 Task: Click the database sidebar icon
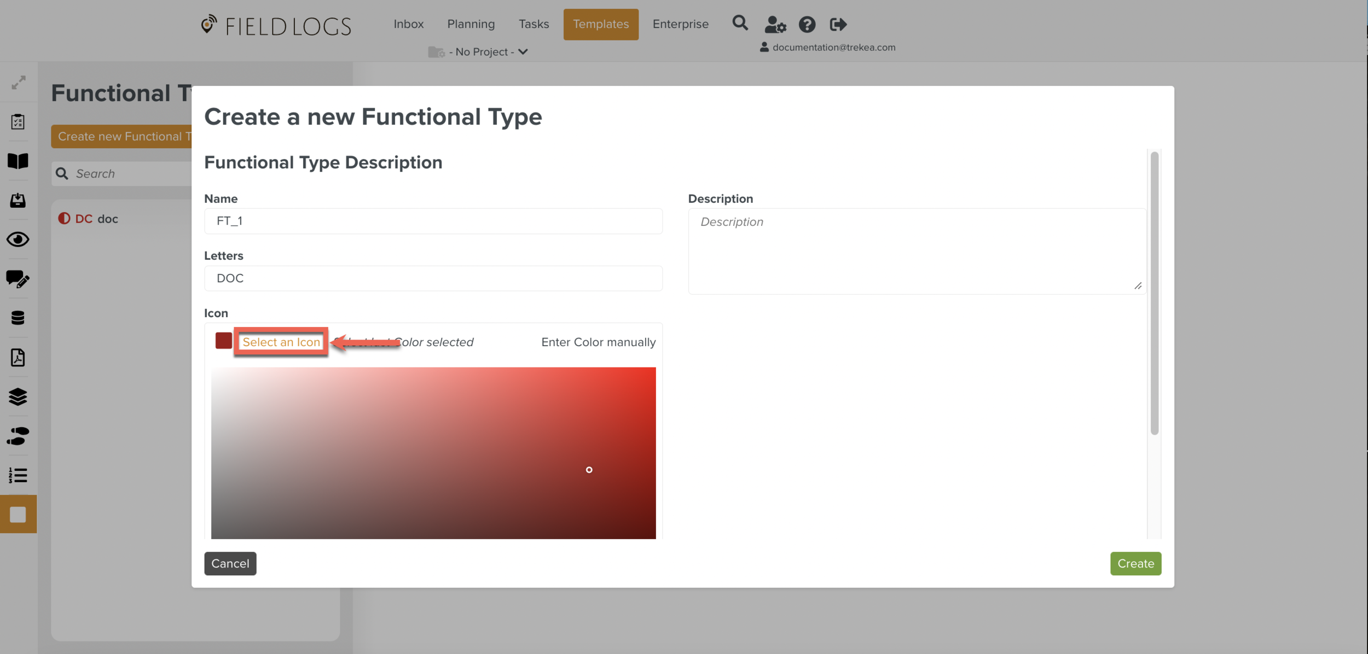[18, 318]
